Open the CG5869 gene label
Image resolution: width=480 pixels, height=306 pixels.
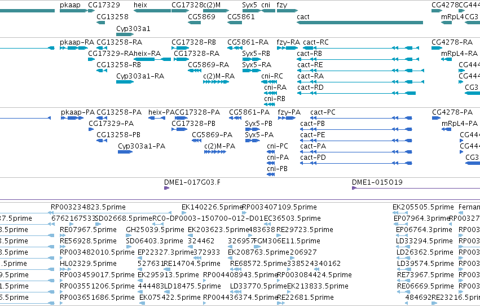click(201, 16)
